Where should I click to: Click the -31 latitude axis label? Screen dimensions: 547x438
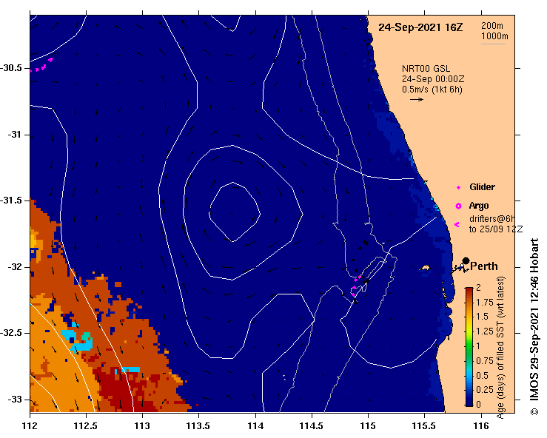(x=15, y=135)
